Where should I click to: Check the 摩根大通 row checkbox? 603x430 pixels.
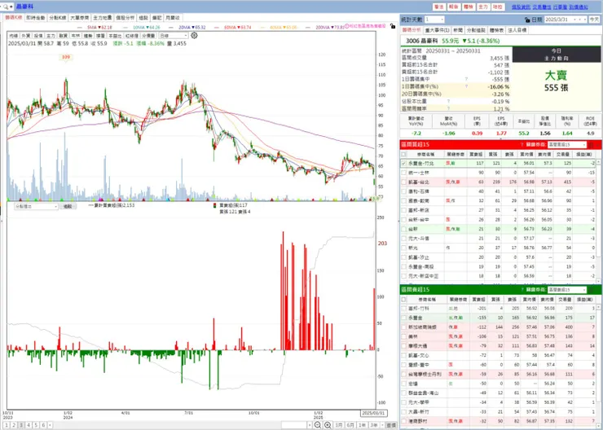(x=403, y=346)
